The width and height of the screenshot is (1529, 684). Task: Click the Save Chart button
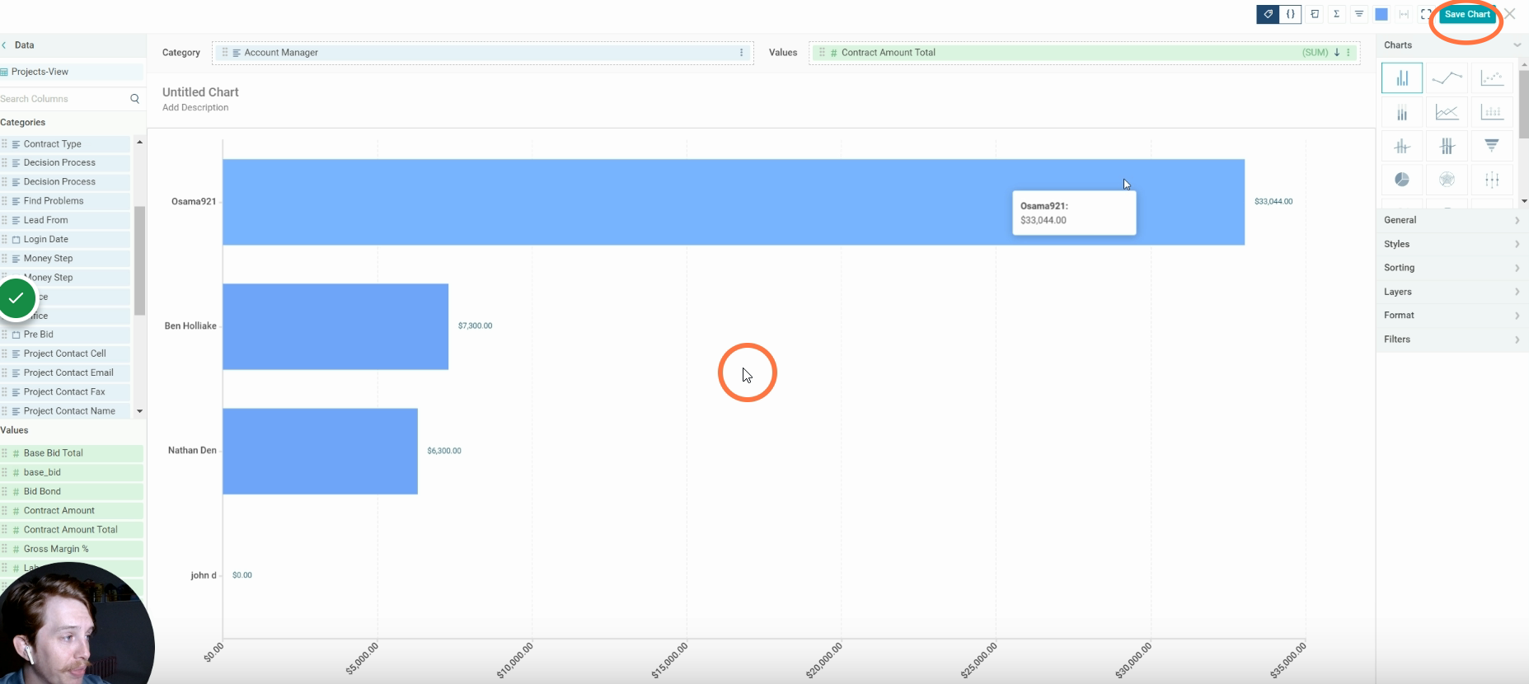(x=1467, y=14)
